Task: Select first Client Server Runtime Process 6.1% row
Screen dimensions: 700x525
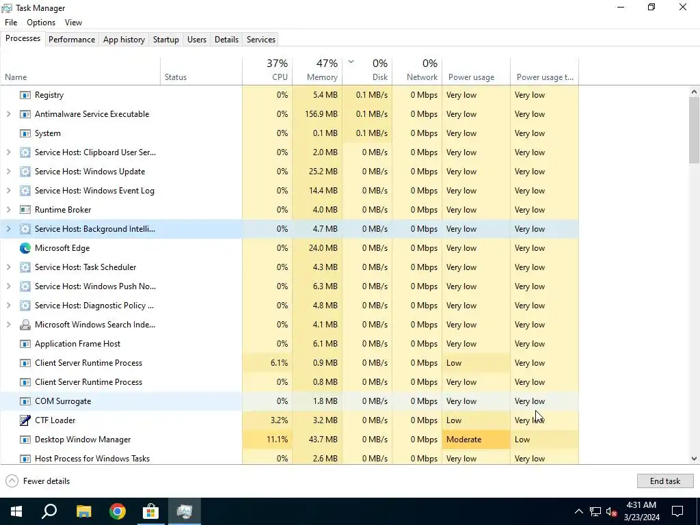Action: point(289,363)
